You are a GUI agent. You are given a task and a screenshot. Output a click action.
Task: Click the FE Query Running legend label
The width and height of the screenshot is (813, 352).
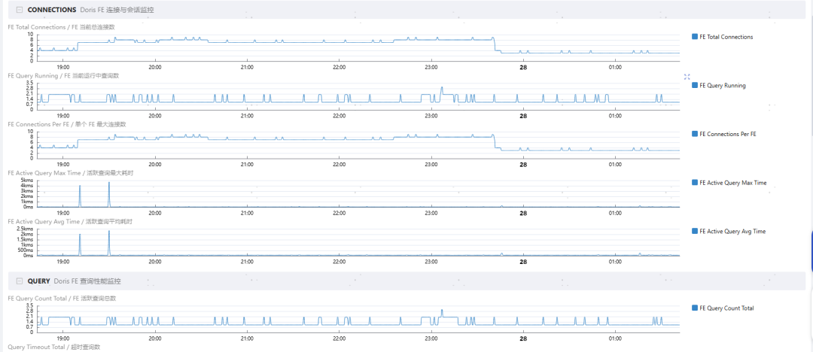[x=722, y=86]
